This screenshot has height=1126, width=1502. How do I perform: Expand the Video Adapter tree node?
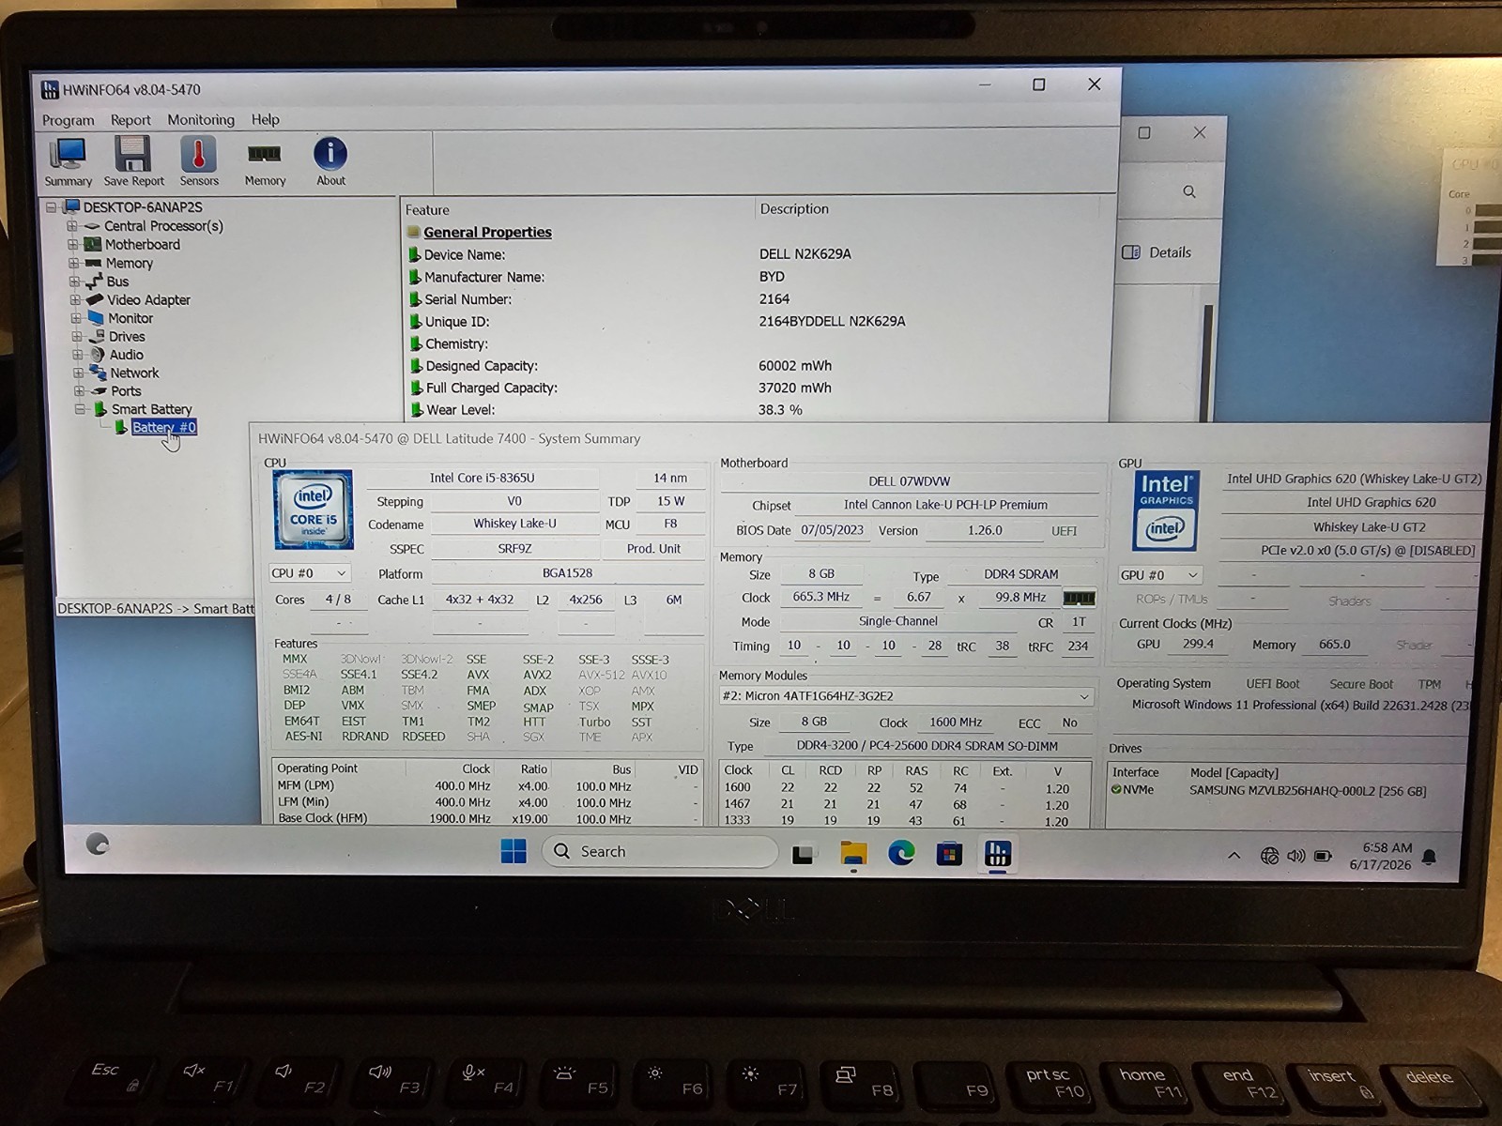(x=75, y=300)
